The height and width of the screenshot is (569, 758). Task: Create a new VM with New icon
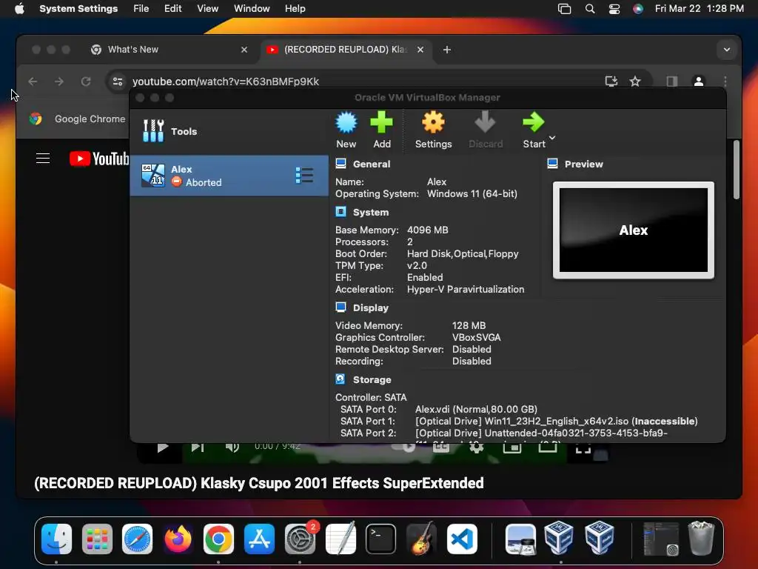point(346,130)
